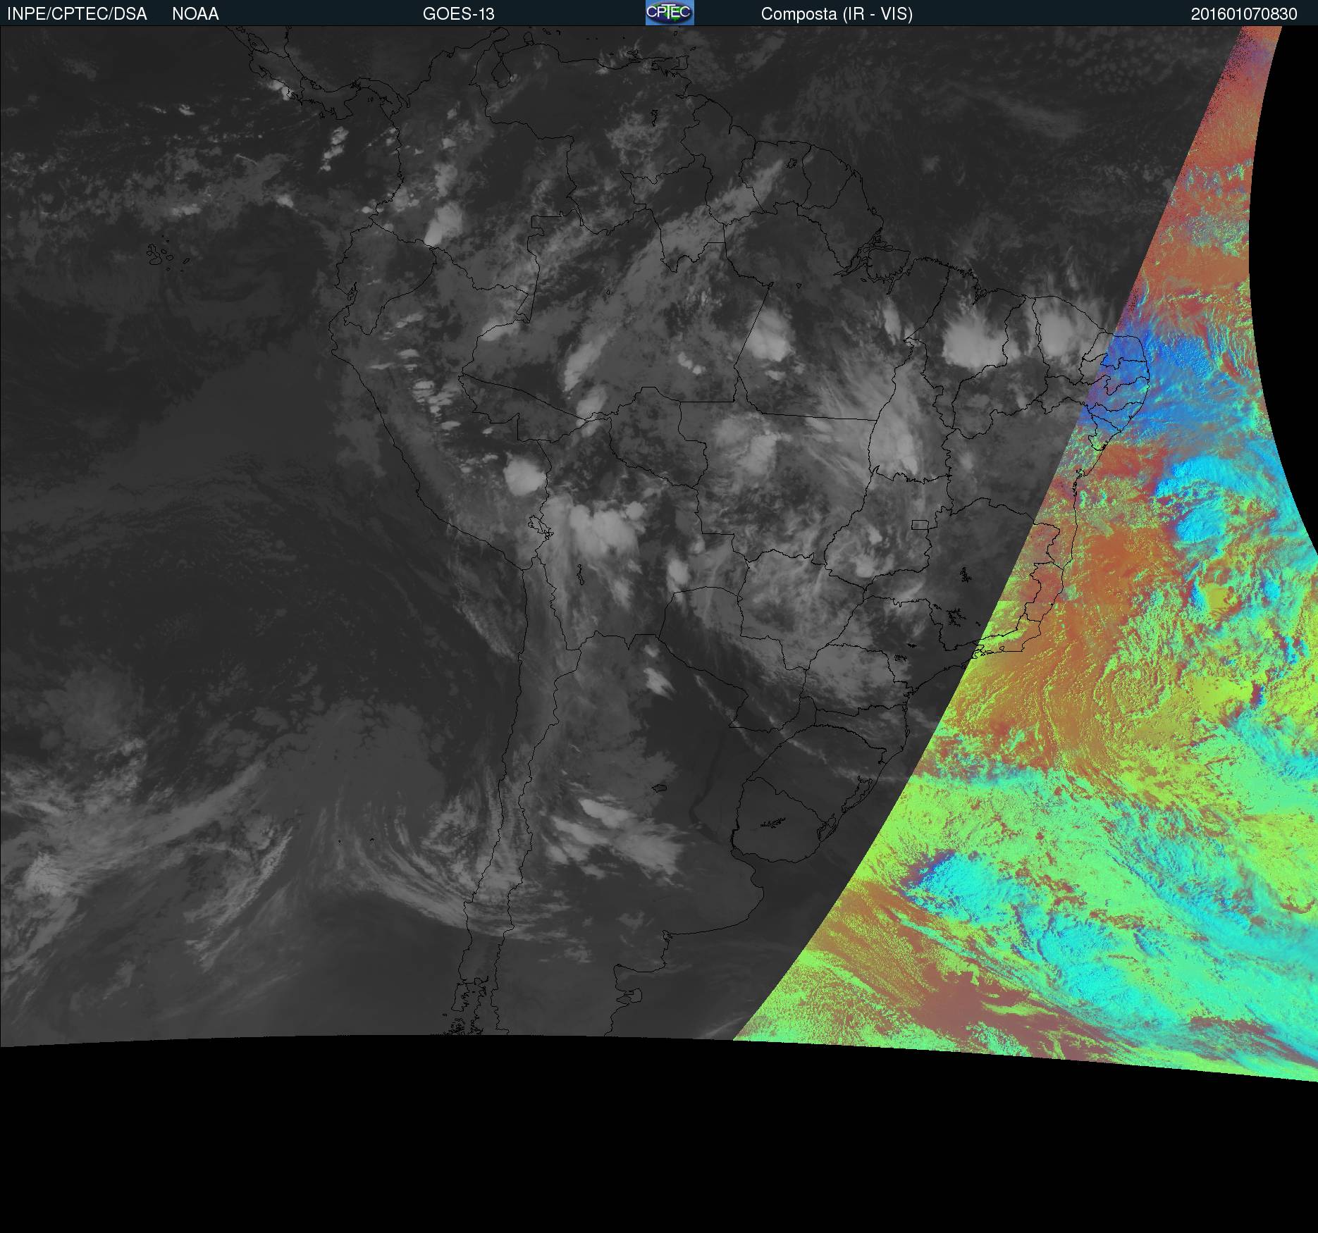Click the NOAA label in the header

pos(195,14)
